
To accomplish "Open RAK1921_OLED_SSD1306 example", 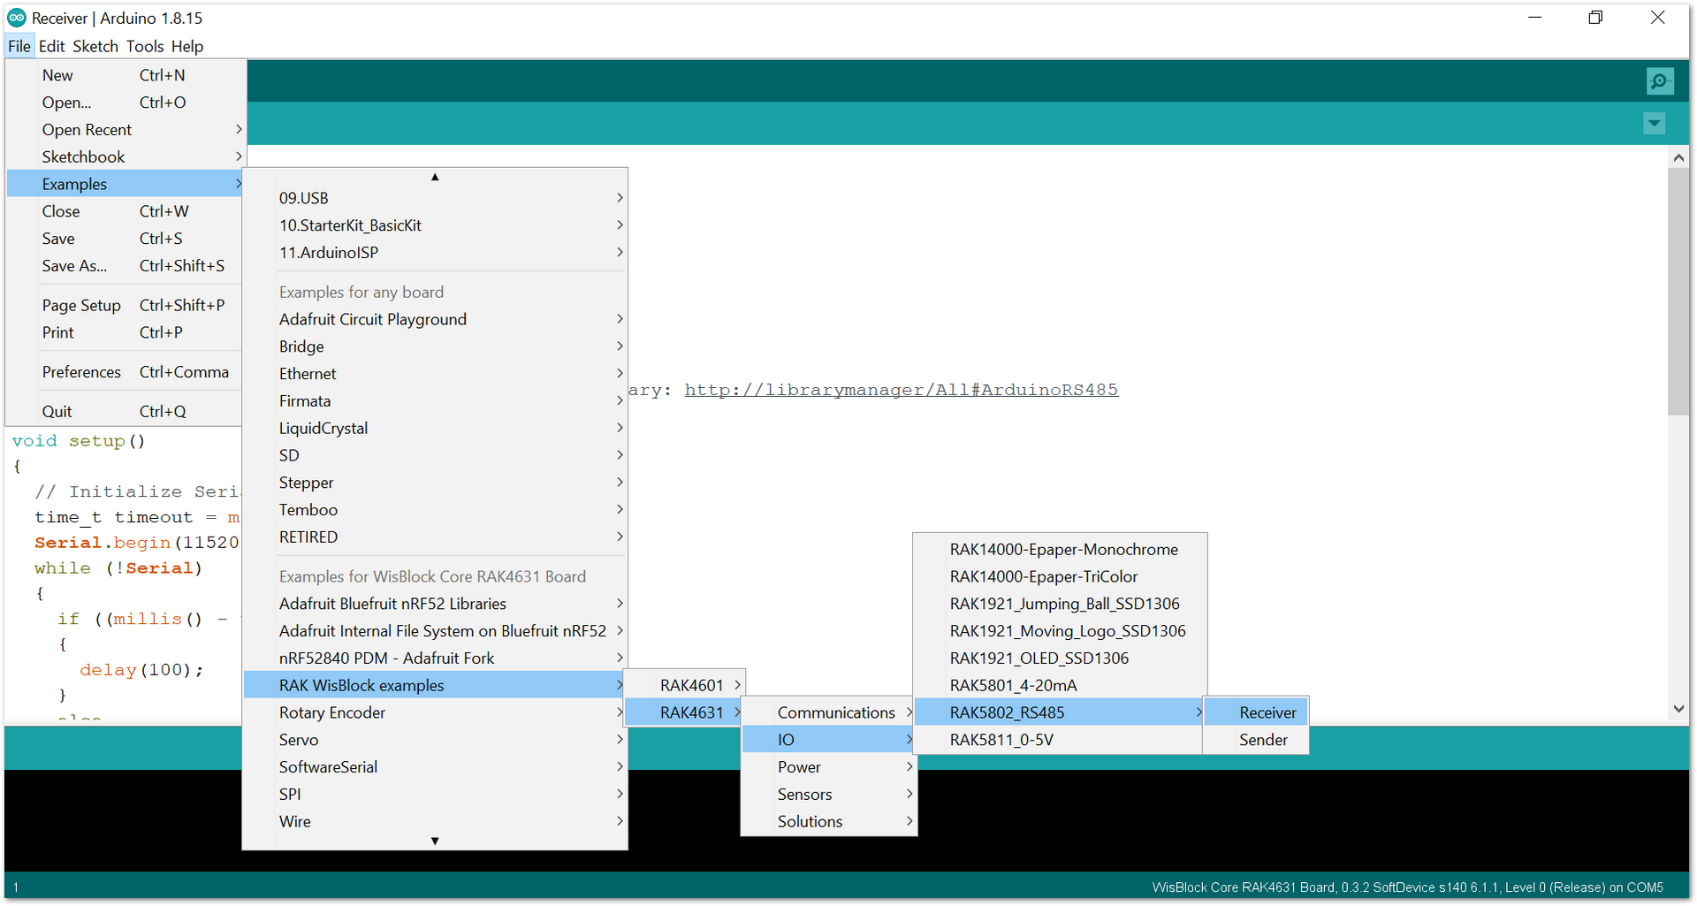I will click(1060, 659).
